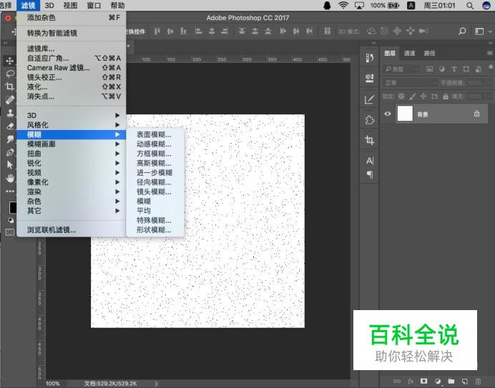Viewport: 495px width, 388px height.
Task: Click 添加杂色 last filter entry
Action: pos(72,18)
